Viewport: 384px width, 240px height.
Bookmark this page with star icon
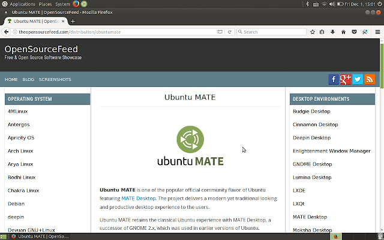point(313,32)
